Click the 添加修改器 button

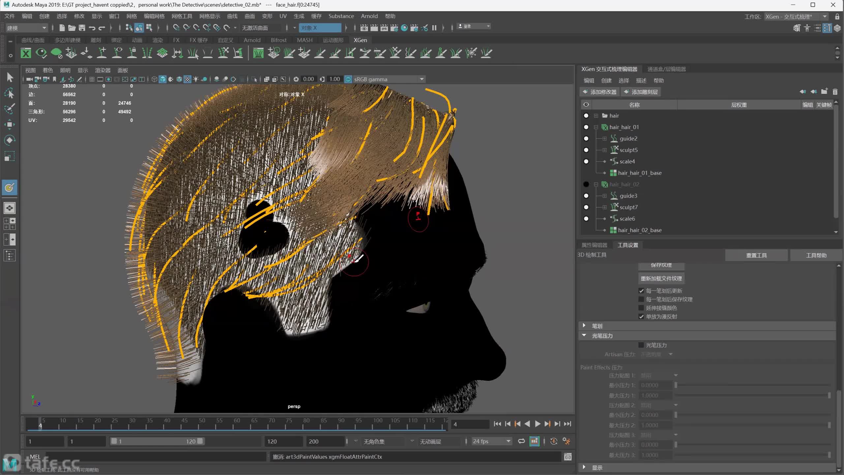600,92
